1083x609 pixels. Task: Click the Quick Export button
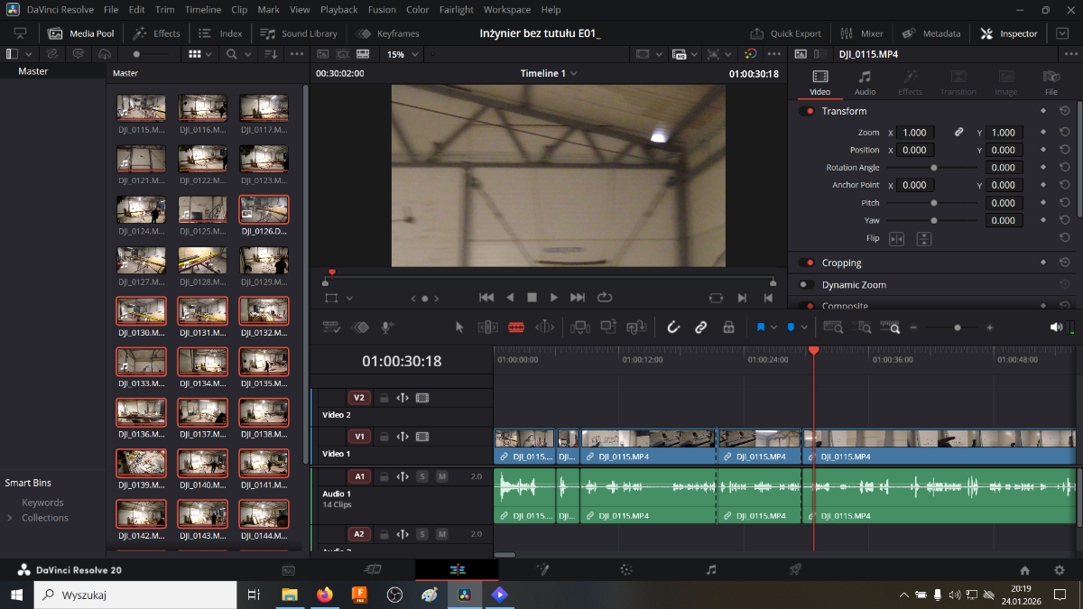(x=786, y=33)
